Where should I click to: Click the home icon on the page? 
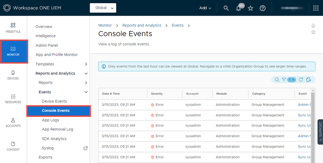[x=313, y=25]
